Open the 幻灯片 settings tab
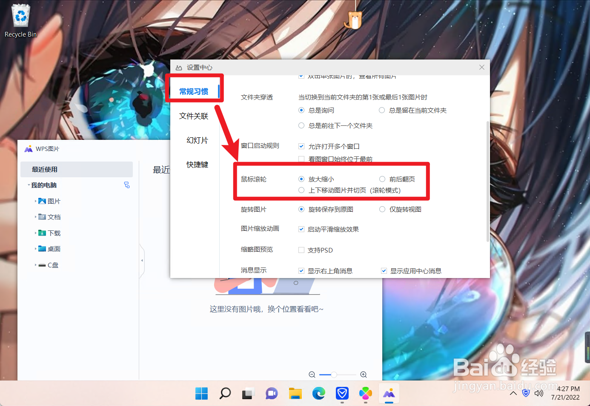This screenshot has height=406, width=590. pyautogui.click(x=197, y=140)
